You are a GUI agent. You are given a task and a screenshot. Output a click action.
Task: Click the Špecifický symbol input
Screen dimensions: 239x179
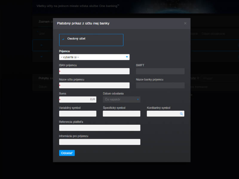(x=121, y=114)
